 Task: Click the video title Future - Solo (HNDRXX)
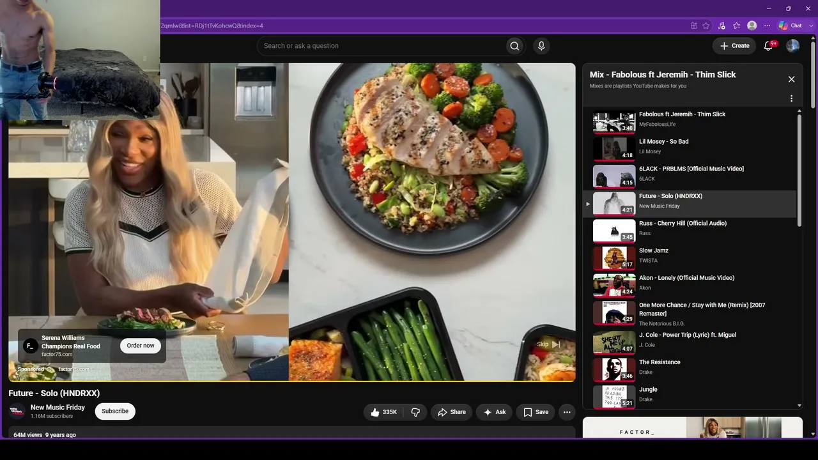(x=54, y=393)
